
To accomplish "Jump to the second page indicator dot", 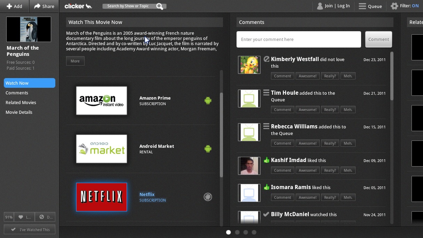I will click(x=237, y=232).
